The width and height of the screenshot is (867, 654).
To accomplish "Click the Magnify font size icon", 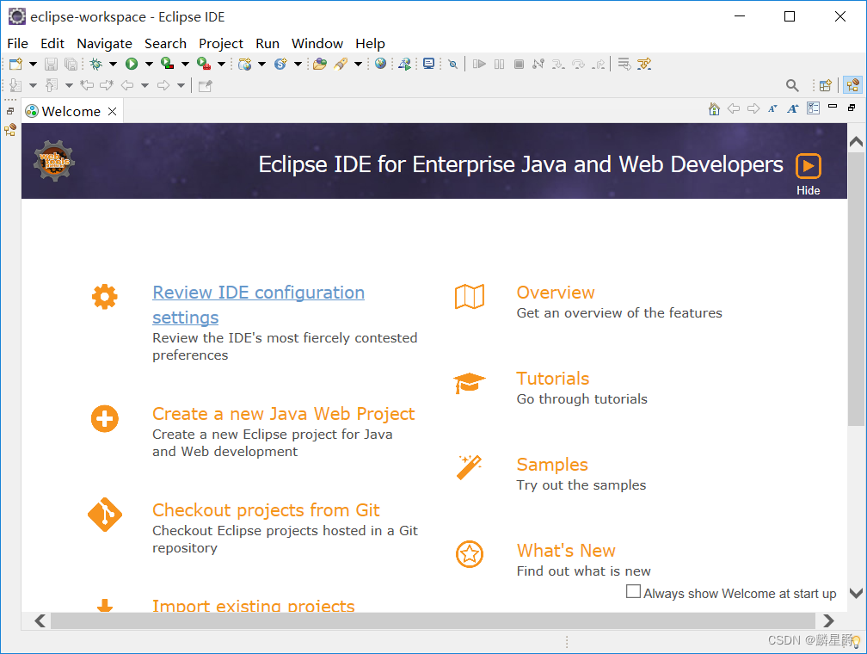I will 793,108.
